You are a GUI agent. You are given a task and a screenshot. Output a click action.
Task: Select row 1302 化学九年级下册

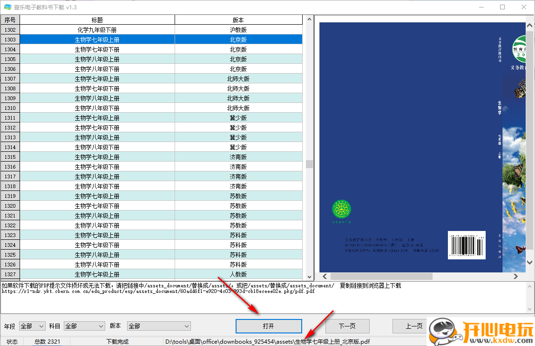click(x=151, y=30)
